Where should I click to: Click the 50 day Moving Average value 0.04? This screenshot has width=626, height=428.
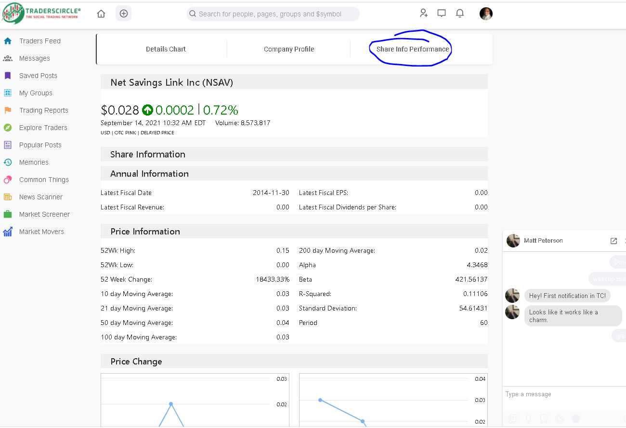[283, 323]
